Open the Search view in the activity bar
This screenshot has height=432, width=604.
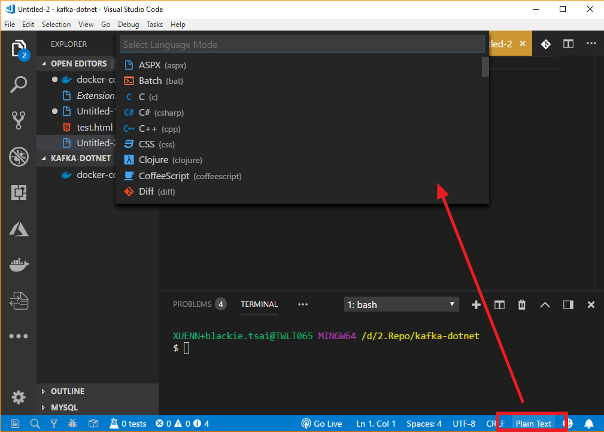pos(19,84)
